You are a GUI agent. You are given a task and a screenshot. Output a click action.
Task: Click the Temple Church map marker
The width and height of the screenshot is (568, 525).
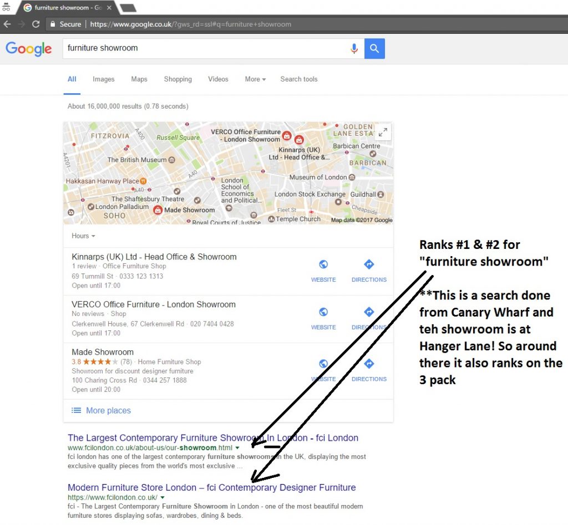[x=271, y=220]
